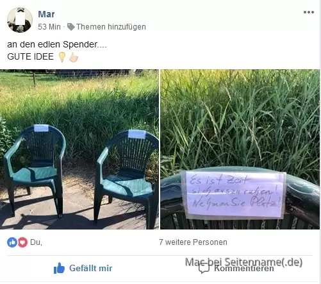This screenshot has width=321, height=284.
Task: Open the right photo with handwritten note
Action: (240, 149)
